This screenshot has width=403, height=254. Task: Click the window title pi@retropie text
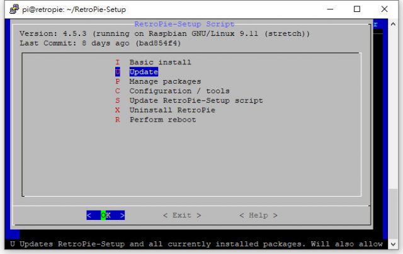coord(74,9)
